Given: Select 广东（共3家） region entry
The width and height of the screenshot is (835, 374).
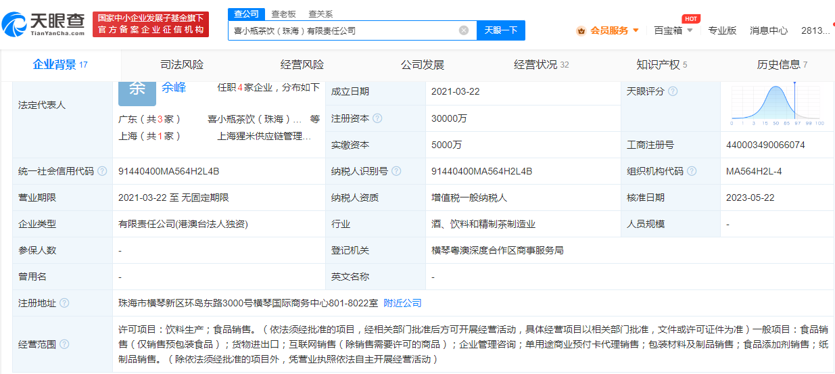Looking at the screenshot, I should pos(149,119).
